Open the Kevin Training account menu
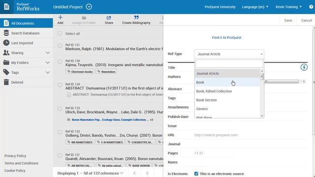This screenshot has height=177, width=315. 288,7
